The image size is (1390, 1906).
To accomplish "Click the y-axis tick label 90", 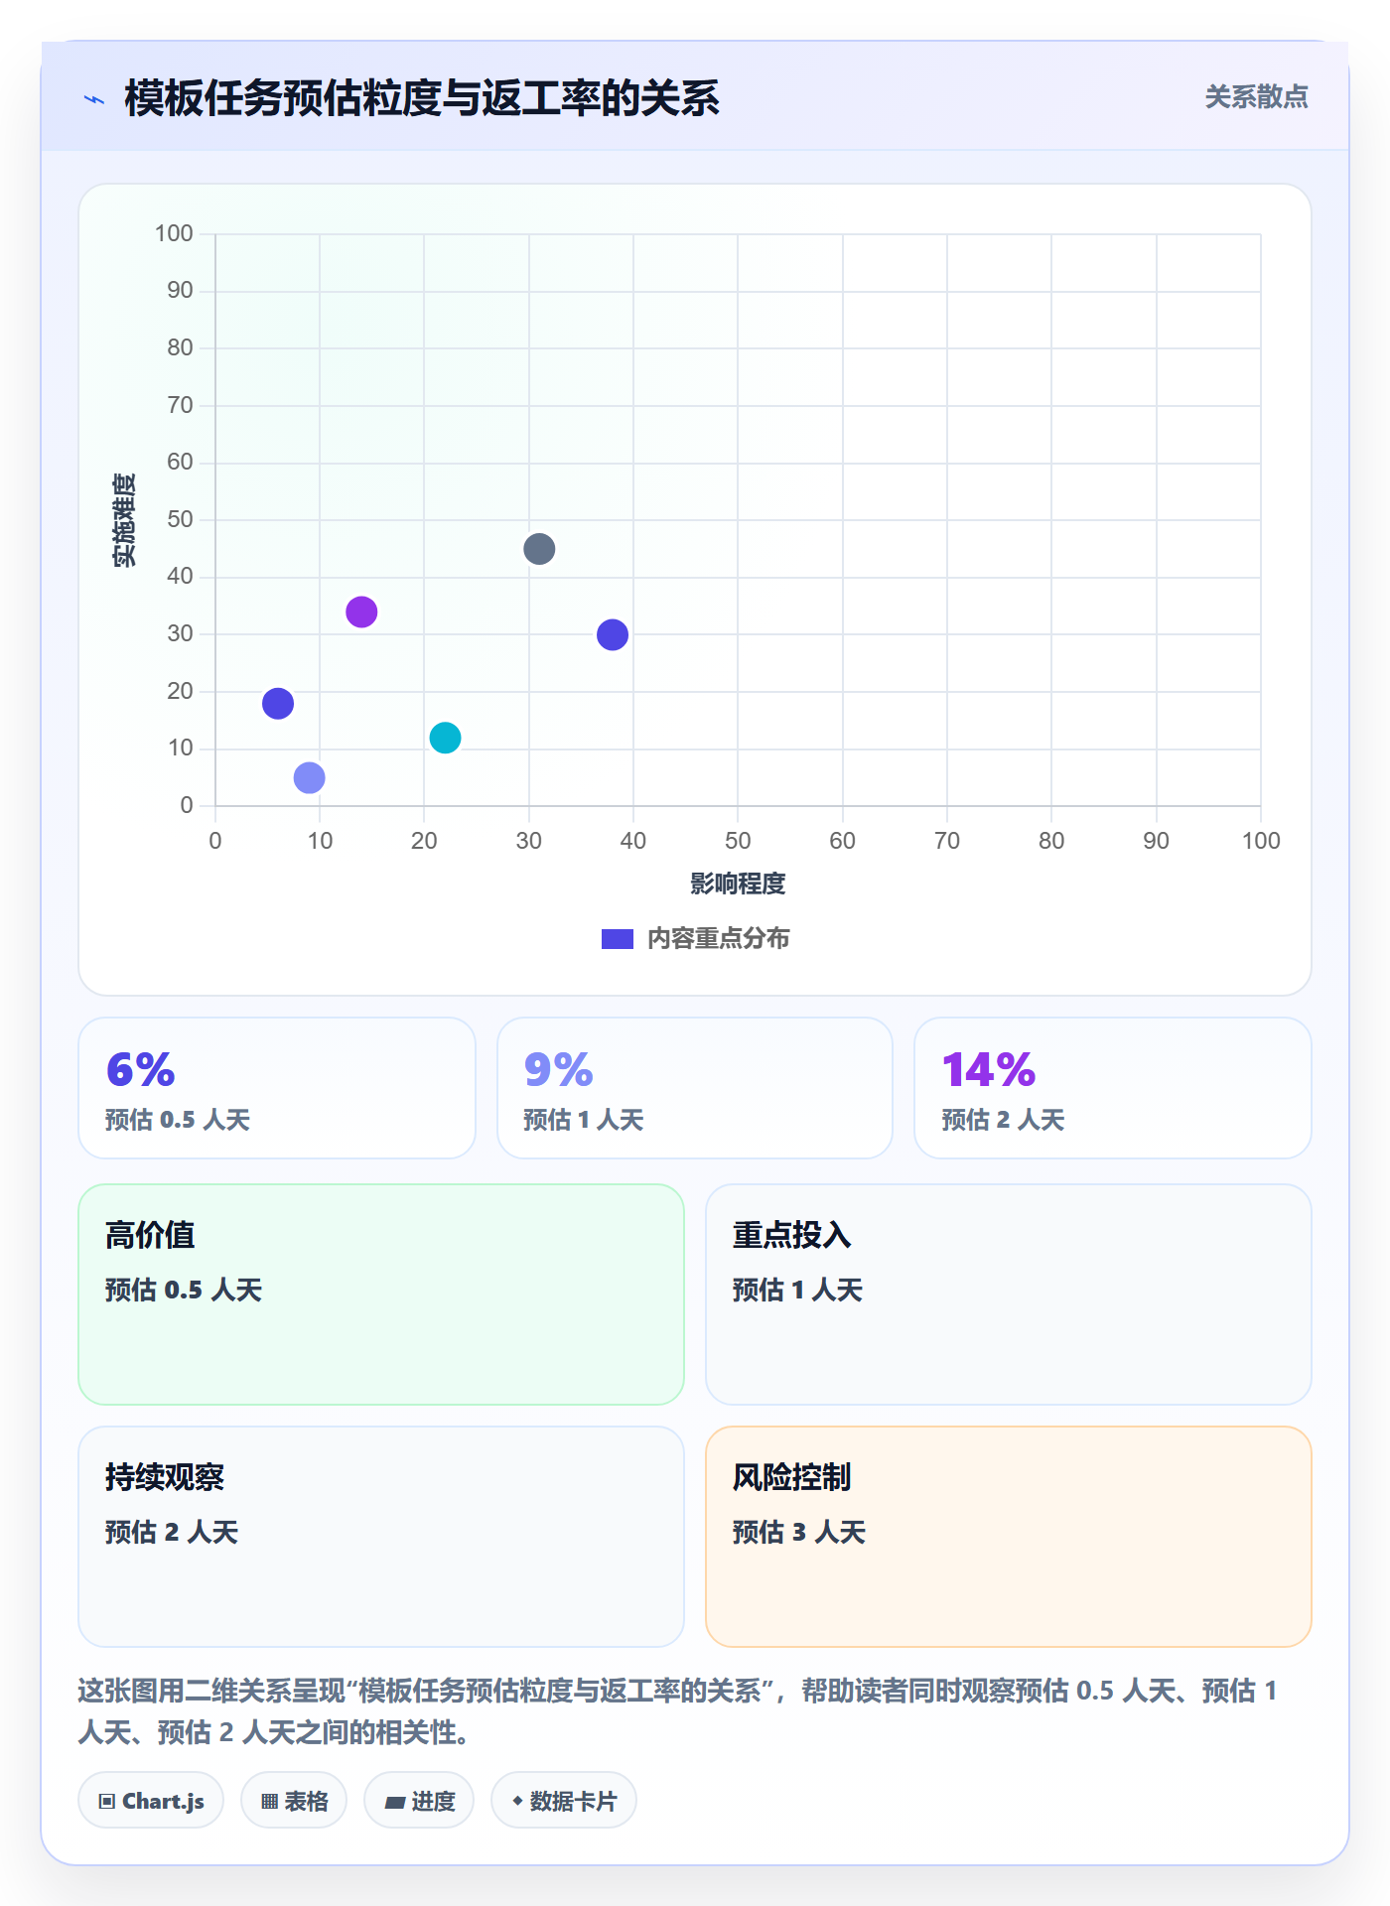I will (180, 291).
